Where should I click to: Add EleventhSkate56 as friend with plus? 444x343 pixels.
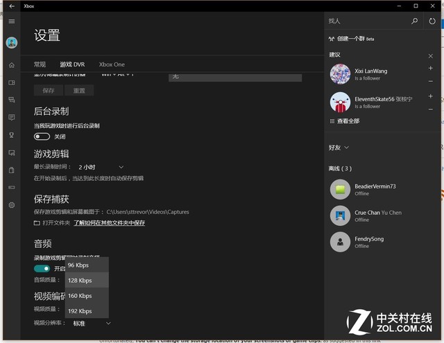(430, 96)
